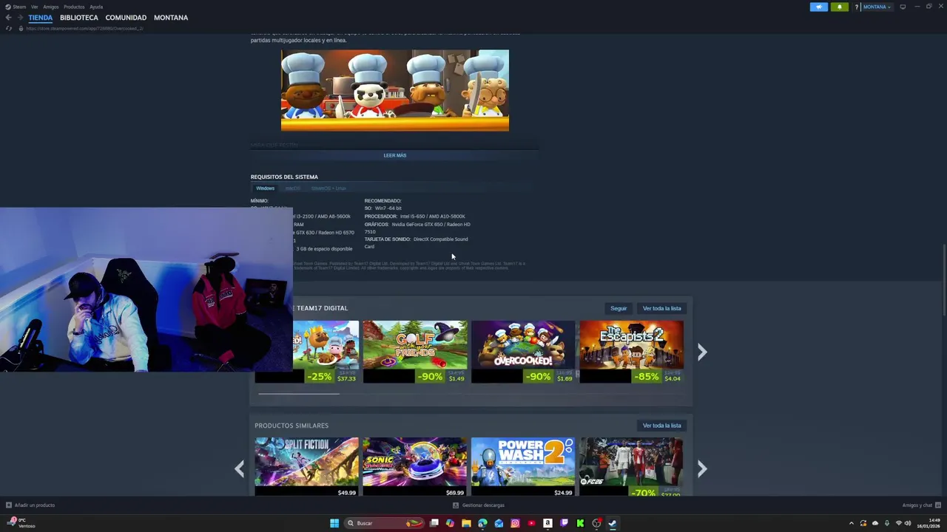Open the -25% discounted game card
The height and width of the screenshot is (532, 947).
pyautogui.click(x=326, y=352)
